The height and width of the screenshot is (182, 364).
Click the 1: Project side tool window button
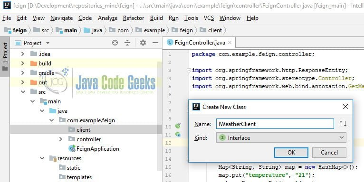click(x=5, y=56)
